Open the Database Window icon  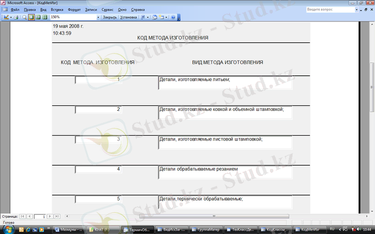(x=155, y=17)
